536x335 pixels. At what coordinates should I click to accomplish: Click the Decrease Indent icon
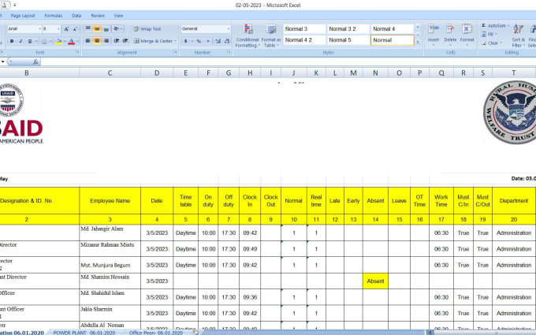[116, 41]
